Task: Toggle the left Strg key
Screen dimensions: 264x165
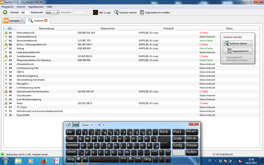Action: tap(70, 159)
